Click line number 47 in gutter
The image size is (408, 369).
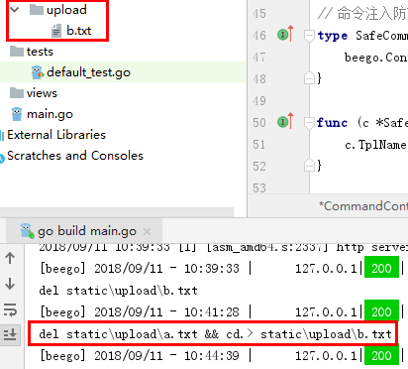click(259, 58)
